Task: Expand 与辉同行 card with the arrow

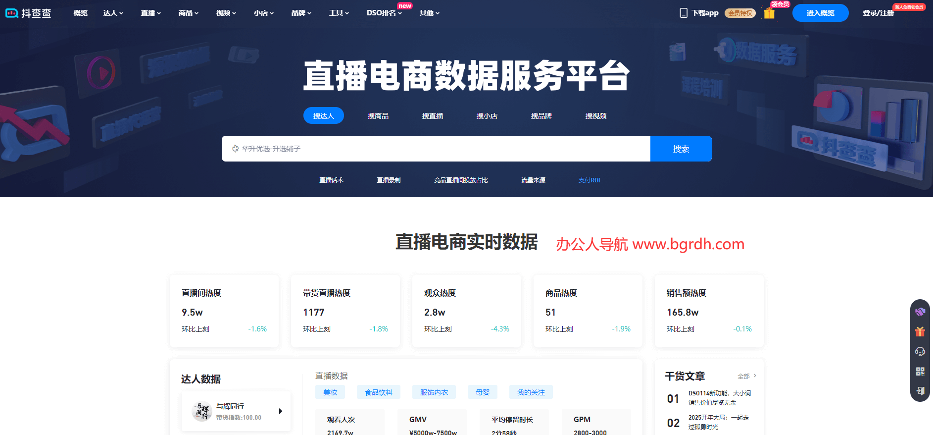Action: pyautogui.click(x=281, y=411)
